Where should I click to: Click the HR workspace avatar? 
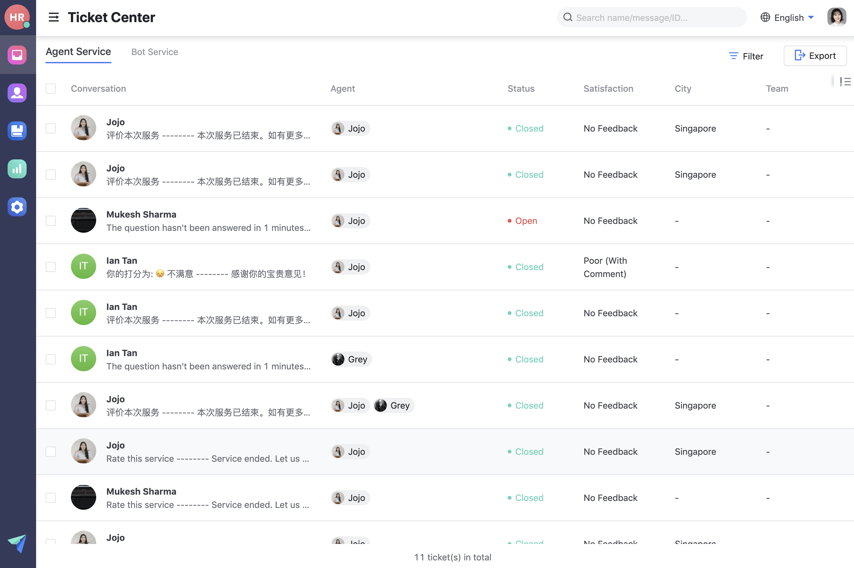click(17, 17)
